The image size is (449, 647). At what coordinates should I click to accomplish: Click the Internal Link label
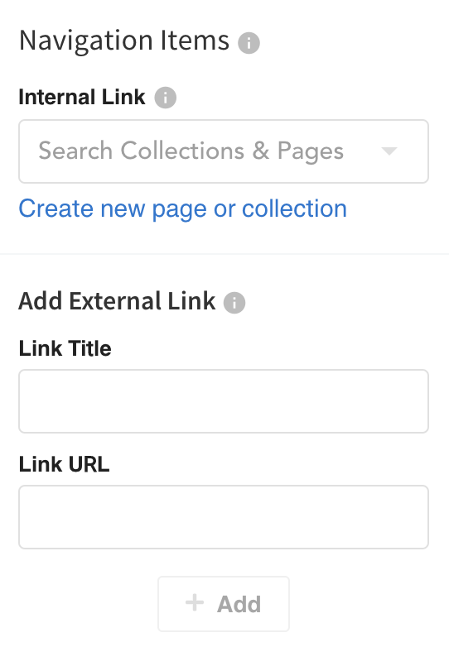tap(82, 98)
